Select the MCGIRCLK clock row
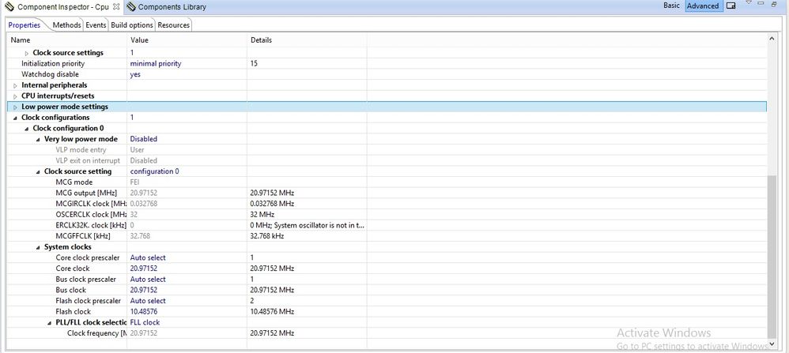Viewport: 789px width, 353px height. 387,204
